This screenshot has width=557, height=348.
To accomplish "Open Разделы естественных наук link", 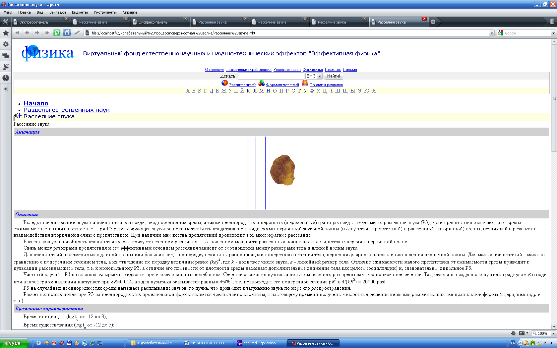I will tap(66, 110).
